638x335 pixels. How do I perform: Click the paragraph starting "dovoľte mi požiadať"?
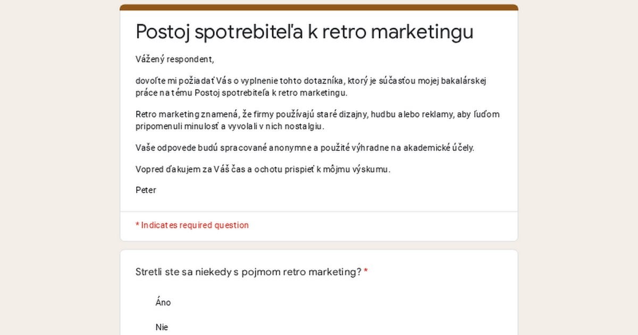(x=312, y=87)
